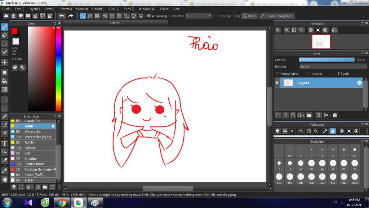This screenshot has width=369, height=208.
Task: Select the Watercolor (Wet) brush
Action: (x=33, y=137)
